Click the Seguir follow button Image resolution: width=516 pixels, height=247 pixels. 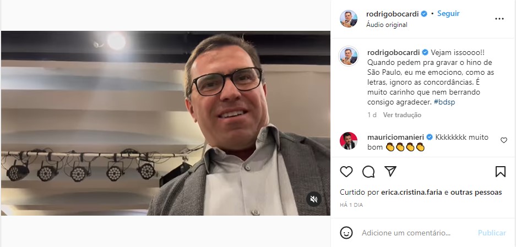pyautogui.click(x=448, y=14)
